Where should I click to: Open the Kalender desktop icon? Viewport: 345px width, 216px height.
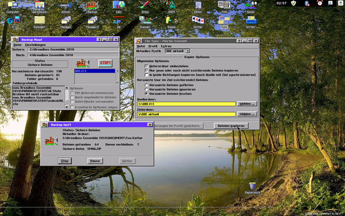(39, 22)
